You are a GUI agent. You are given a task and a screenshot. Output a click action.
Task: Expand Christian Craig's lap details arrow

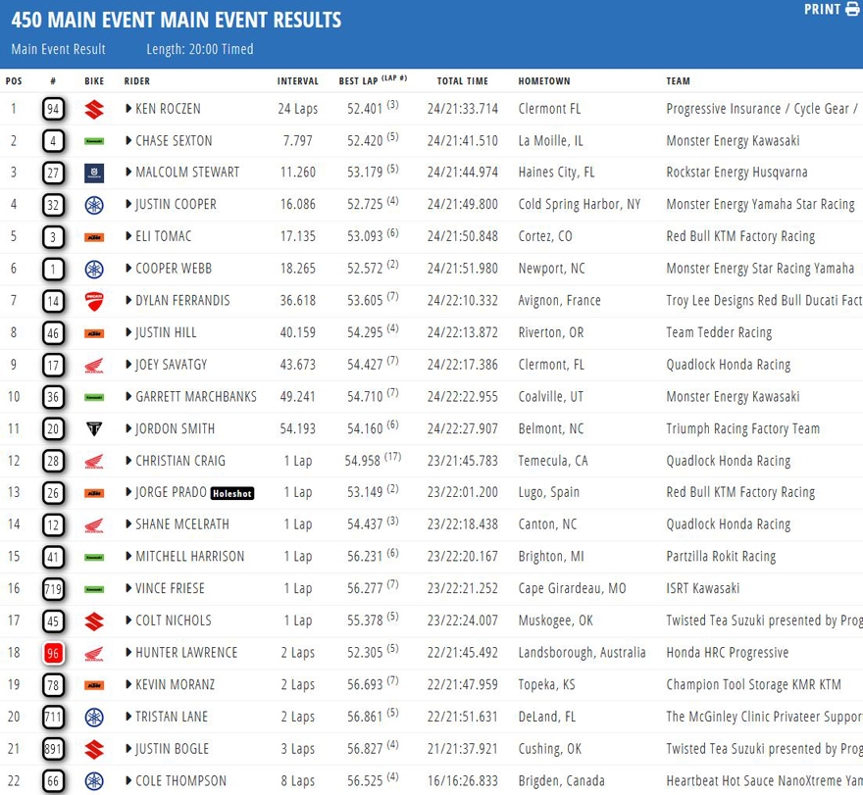click(x=128, y=461)
